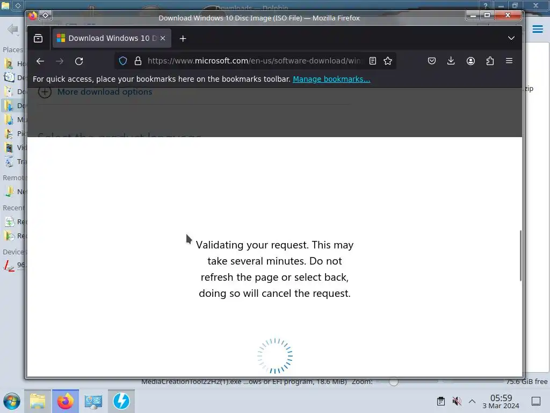Click Dolphin's '75.6 GiB free' status text
This screenshot has width=550, height=413.
tap(527, 382)
